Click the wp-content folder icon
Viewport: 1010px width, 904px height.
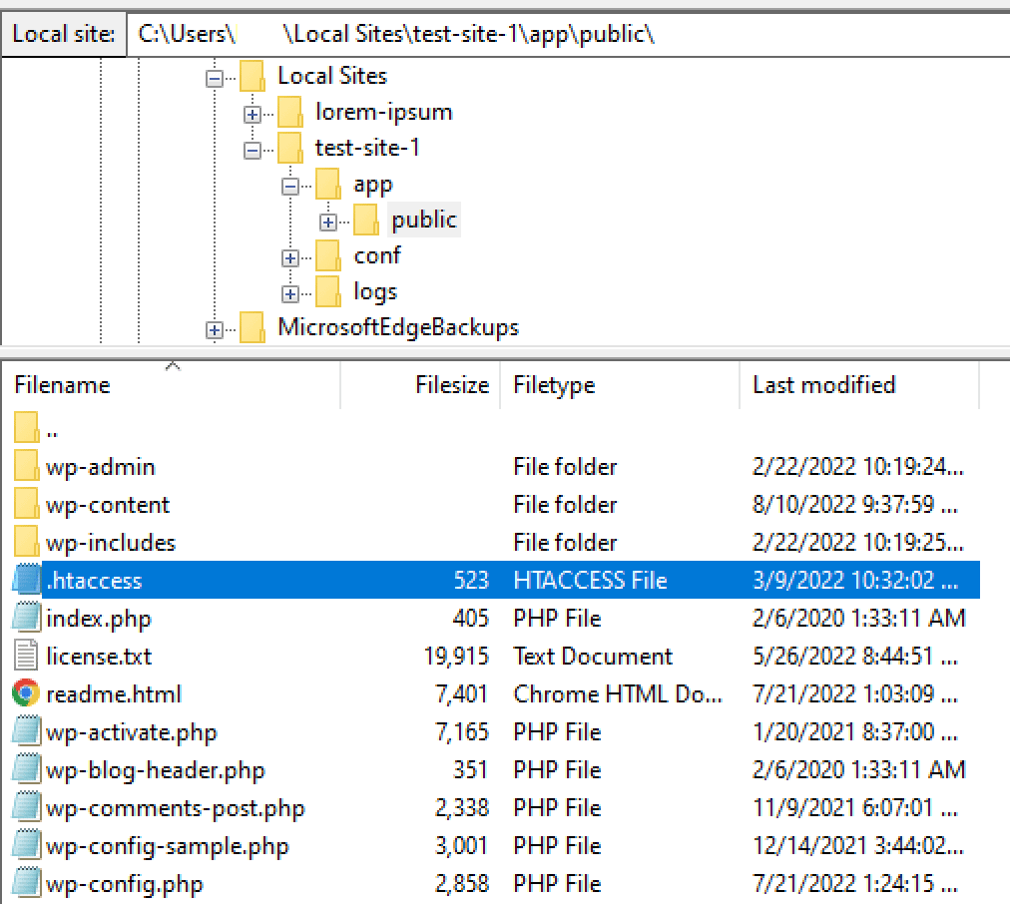24,504
